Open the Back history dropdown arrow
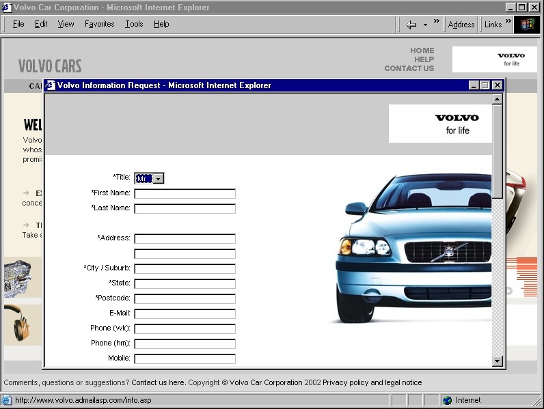The image size is (544, 409). point(425,25)
